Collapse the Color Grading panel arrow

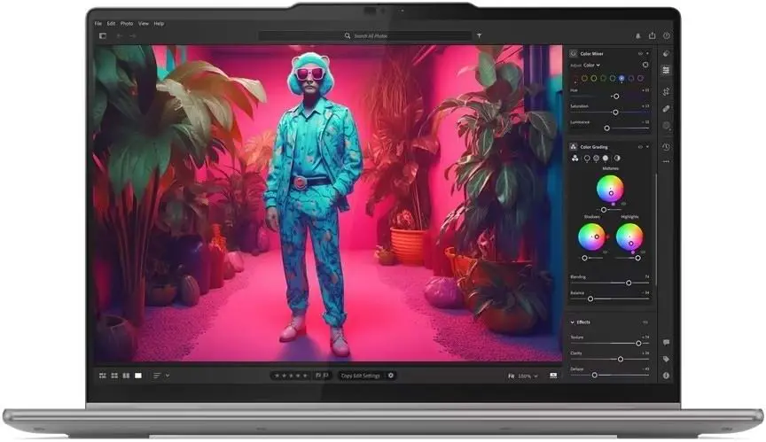coord(648,147)
